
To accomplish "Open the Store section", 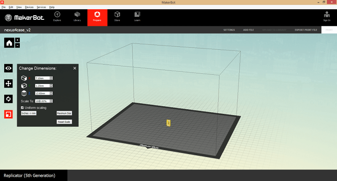I will click(x=117, y=17).
